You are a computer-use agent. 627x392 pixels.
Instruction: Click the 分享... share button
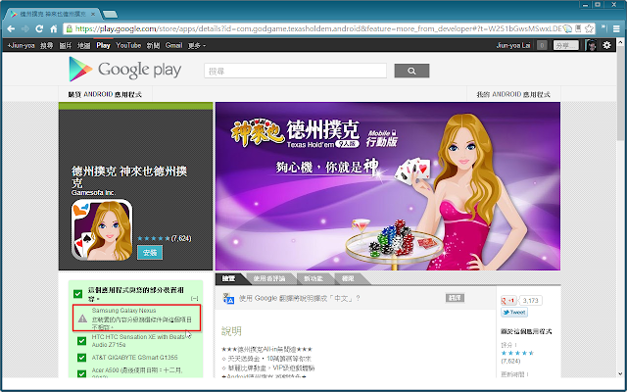566,46
